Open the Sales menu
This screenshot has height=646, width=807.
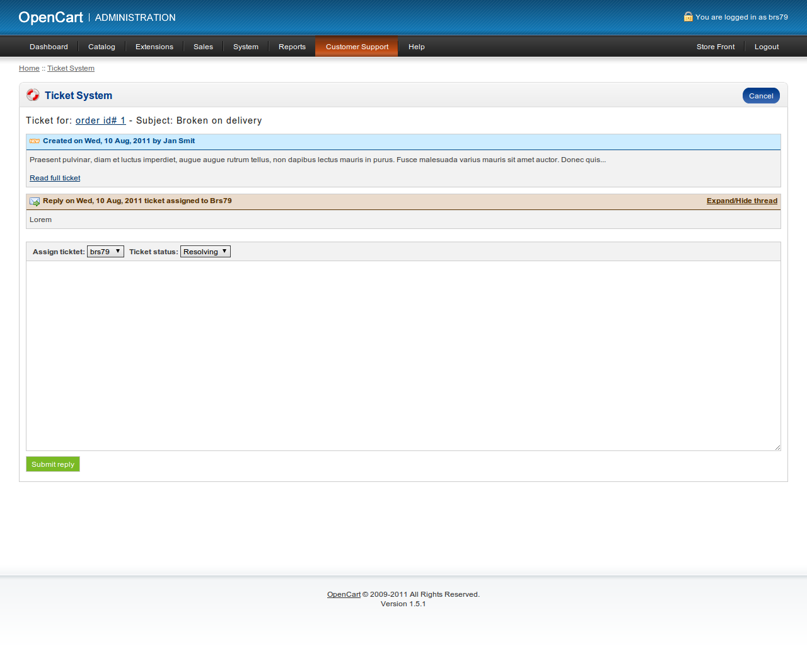pos(203,47)
